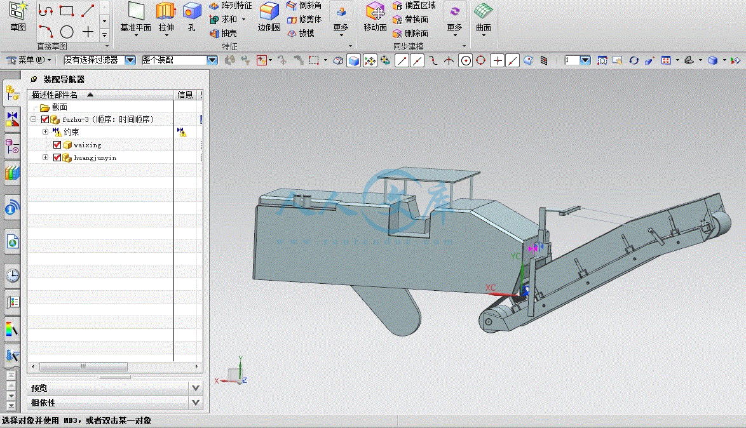This screenshot has width=746, height=428.
Task: Toggle snap to arc center
Action: coord(466,60)
